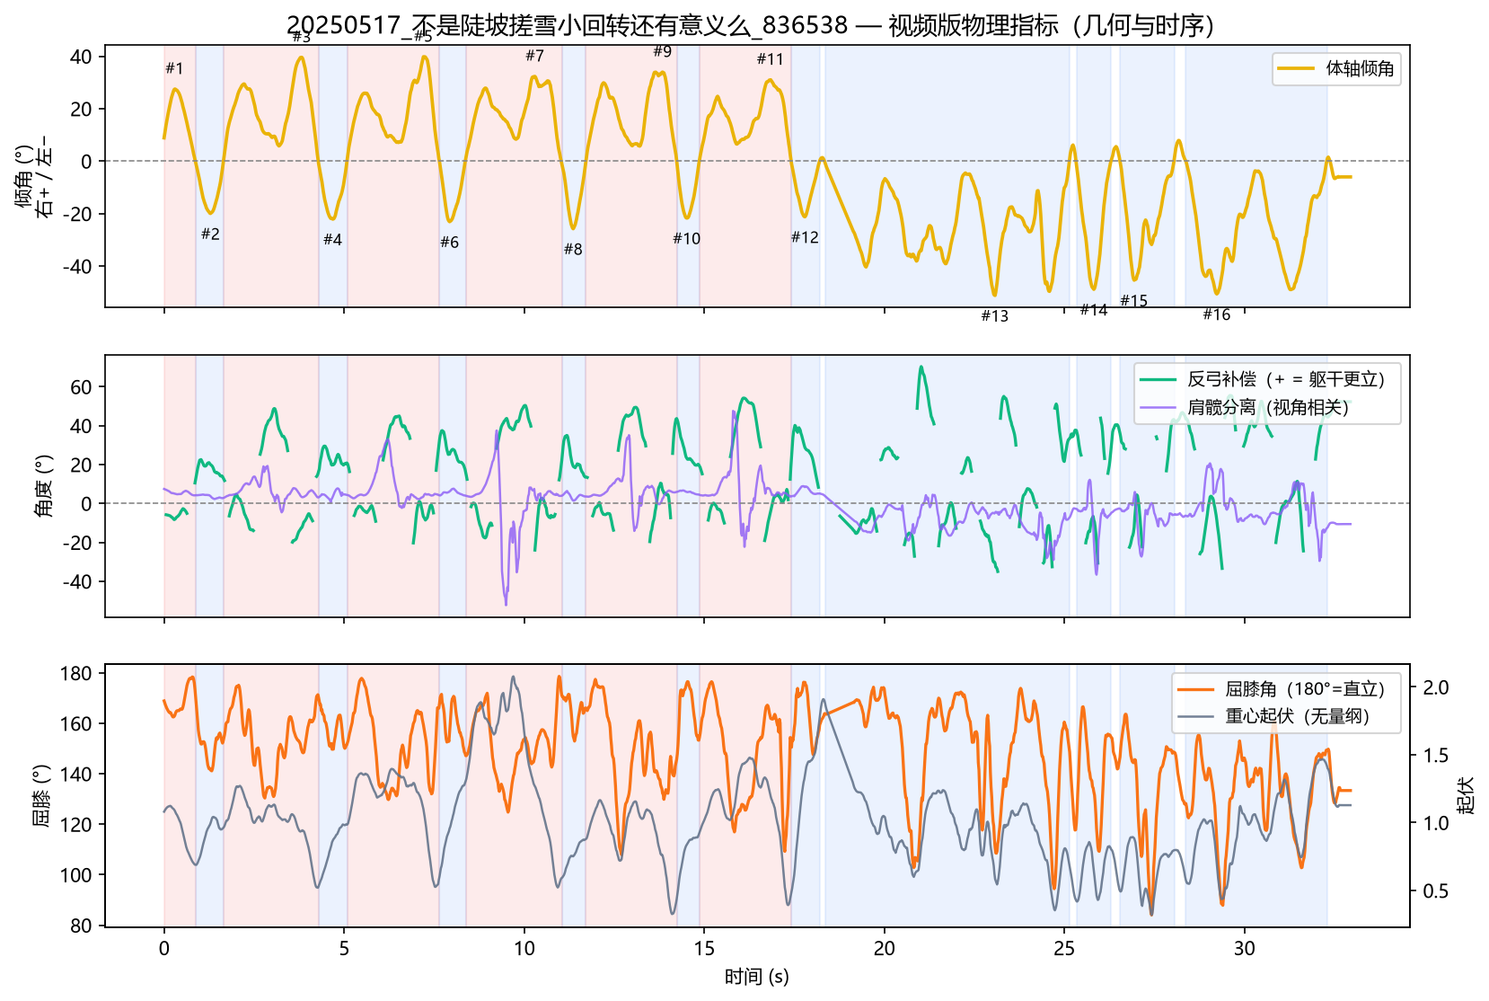Screen dimensions: 1489x1001
Task: Click the #14 turn annotation
Action: point(1093,310)
